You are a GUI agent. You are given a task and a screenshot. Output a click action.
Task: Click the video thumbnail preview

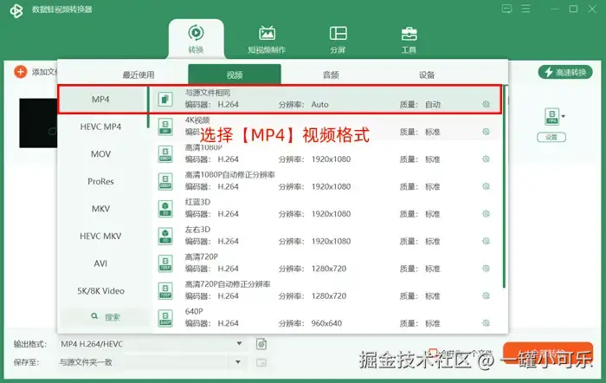tap(38, 123)
